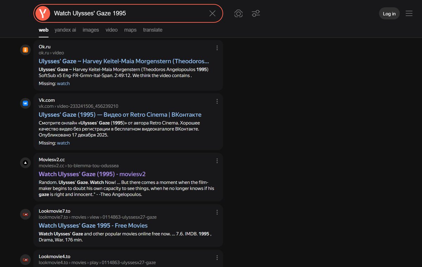The image size is (422, 267).
Task: Click the Lookmovie7.to favicon
Action: (x=25, y=214)
